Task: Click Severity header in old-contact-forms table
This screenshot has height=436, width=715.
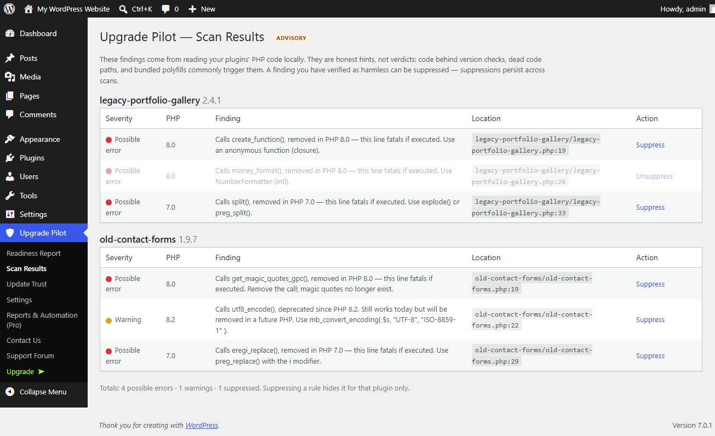Action: point(119,257)
